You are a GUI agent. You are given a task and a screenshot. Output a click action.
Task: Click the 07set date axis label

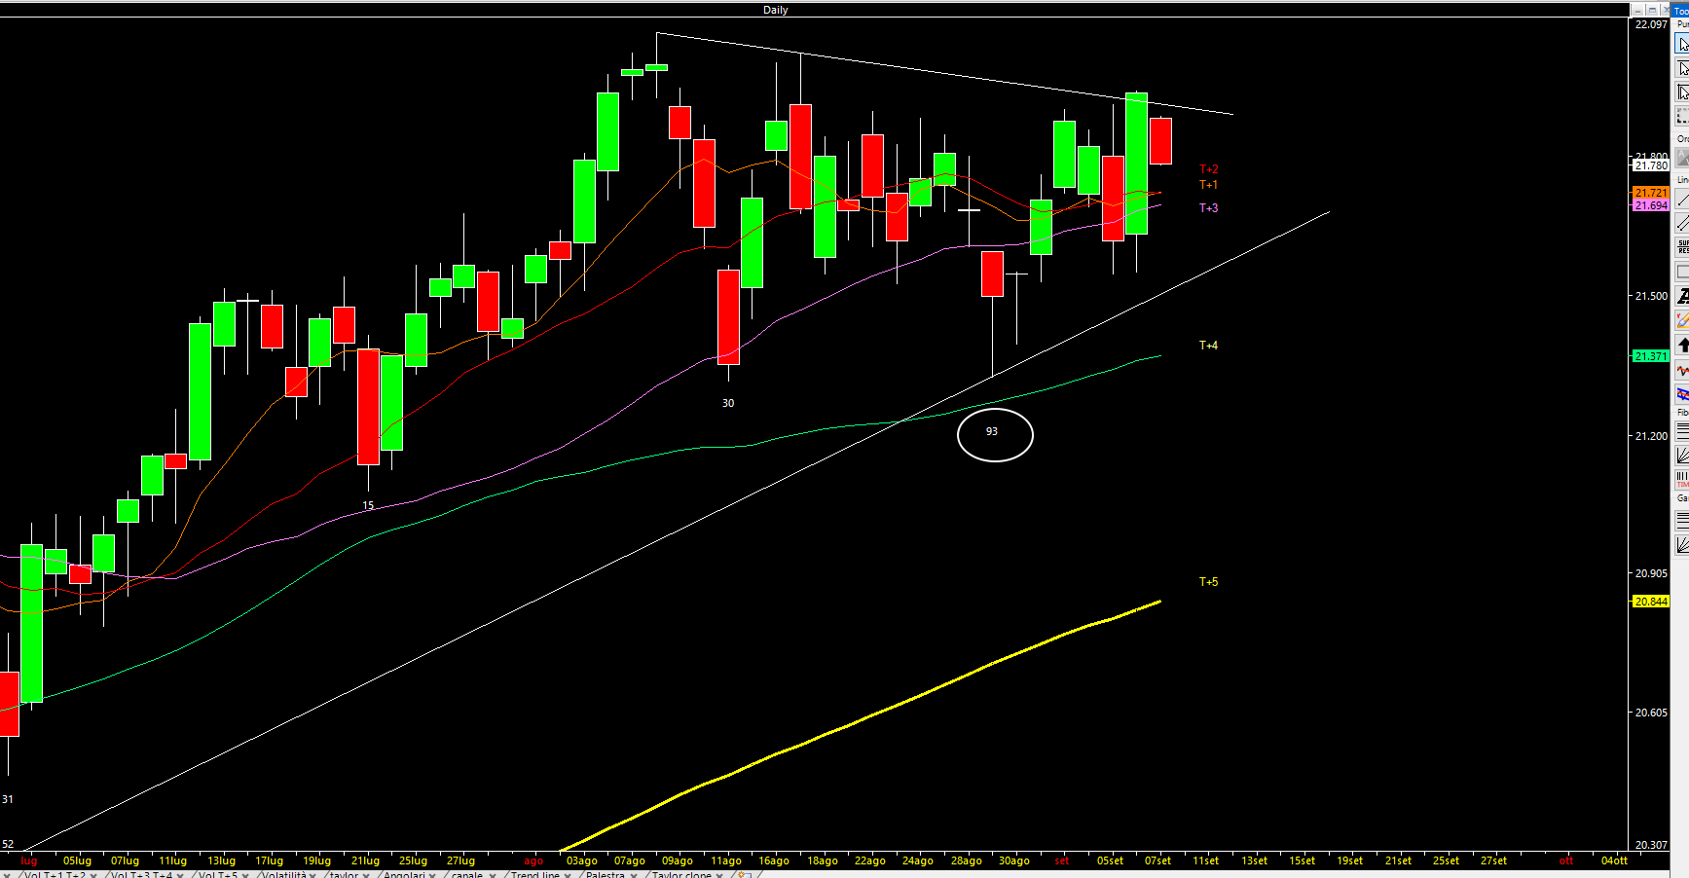(x=1158, y=860)
